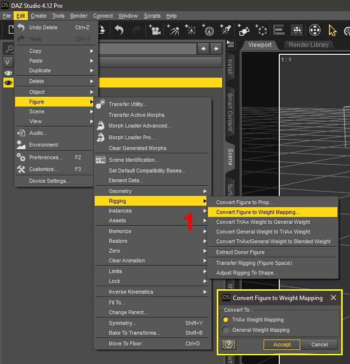Image resolution: width=350 pixels, height=364 pixels.
Task: Open the Scene side tab
Action: pos(230,157)
